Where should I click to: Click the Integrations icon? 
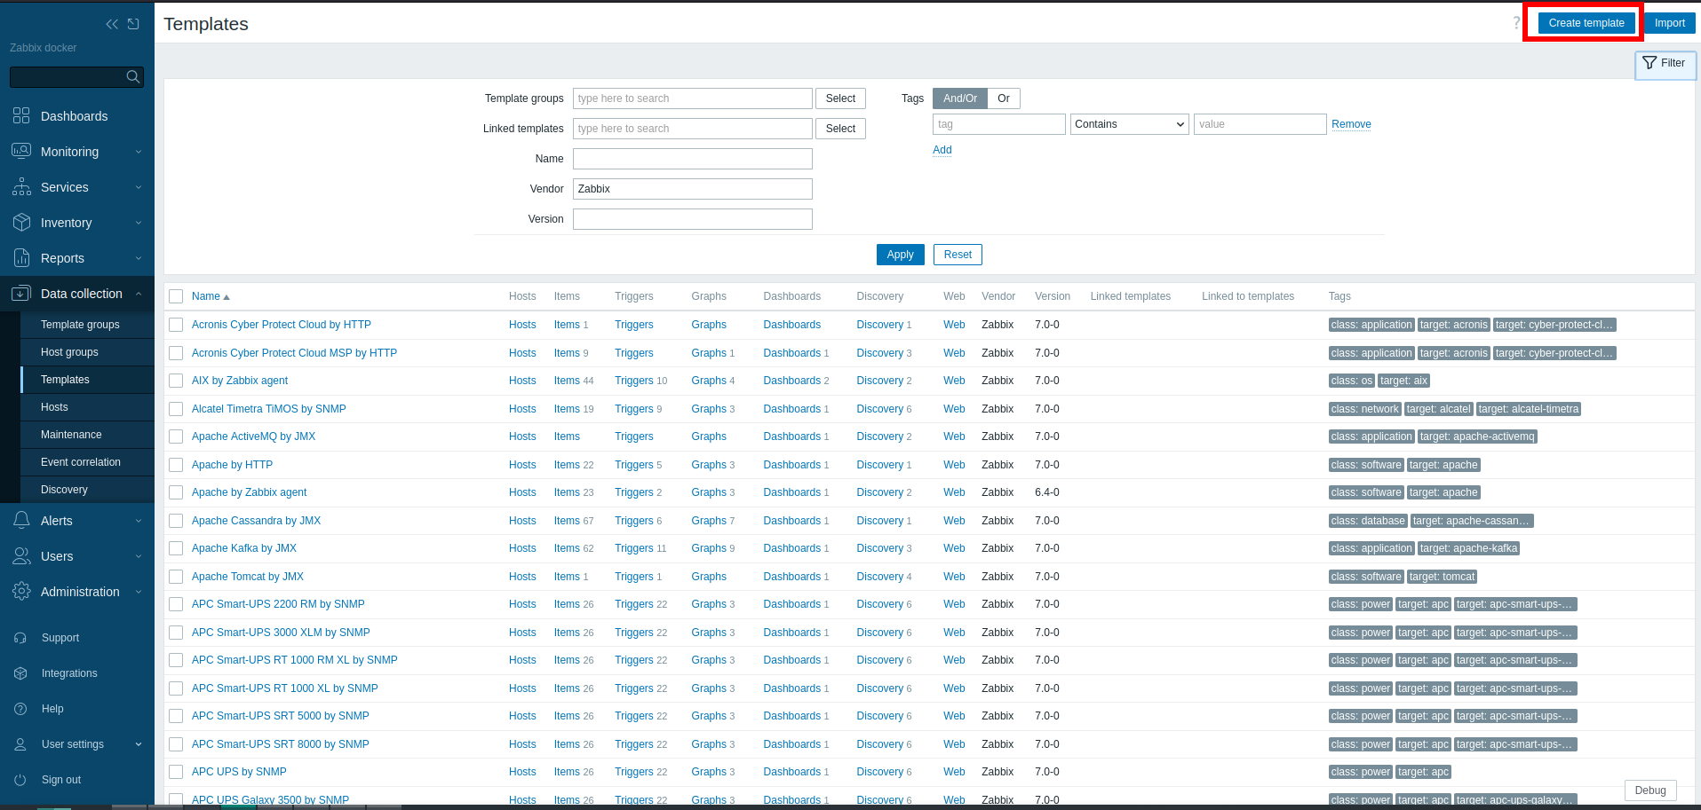(x=20, y=673)
